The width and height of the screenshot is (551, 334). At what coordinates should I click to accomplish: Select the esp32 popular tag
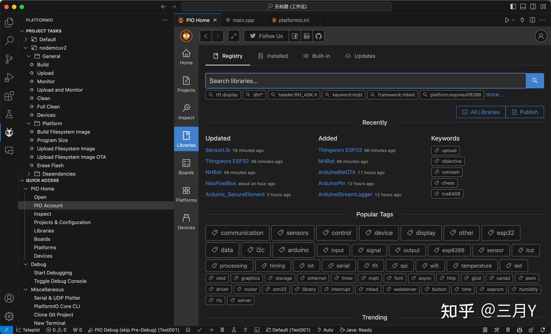500,233
